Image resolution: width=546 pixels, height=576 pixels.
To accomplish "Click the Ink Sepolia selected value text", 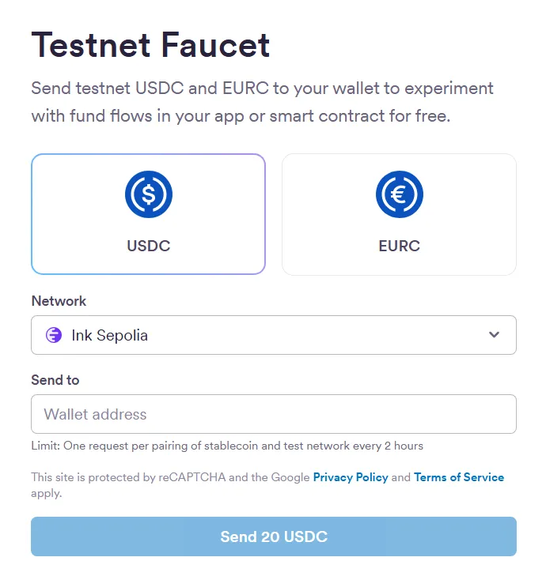I will 109,335.
